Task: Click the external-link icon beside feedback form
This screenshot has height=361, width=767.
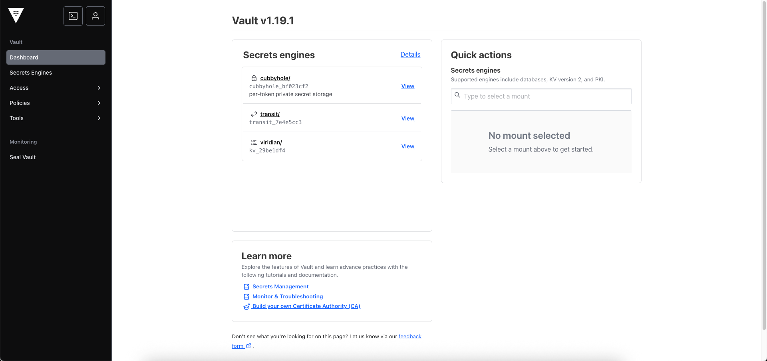Action: [x=248, y=346]
